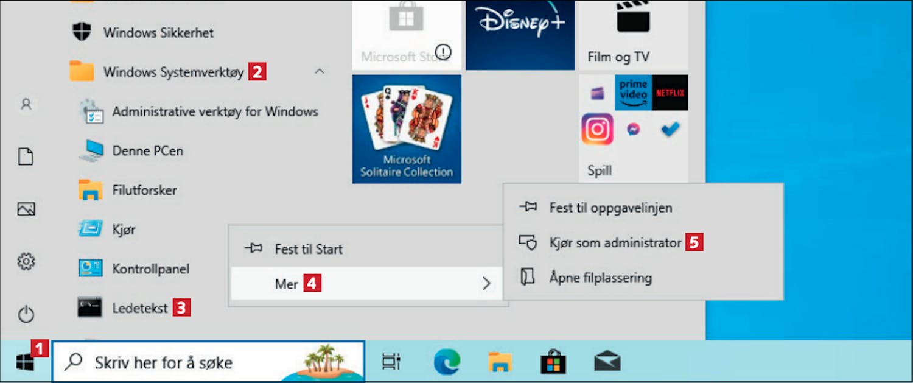Viewport: 913px width, 383px height.
Task: Open the blue checkmark app in Spill tile
Action: pyautogui.click(x=670, y=129)
